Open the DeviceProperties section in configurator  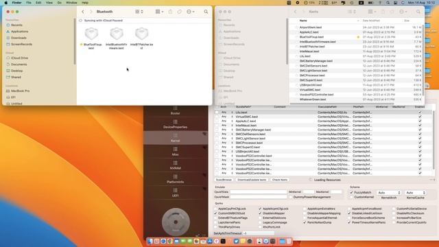176,124
